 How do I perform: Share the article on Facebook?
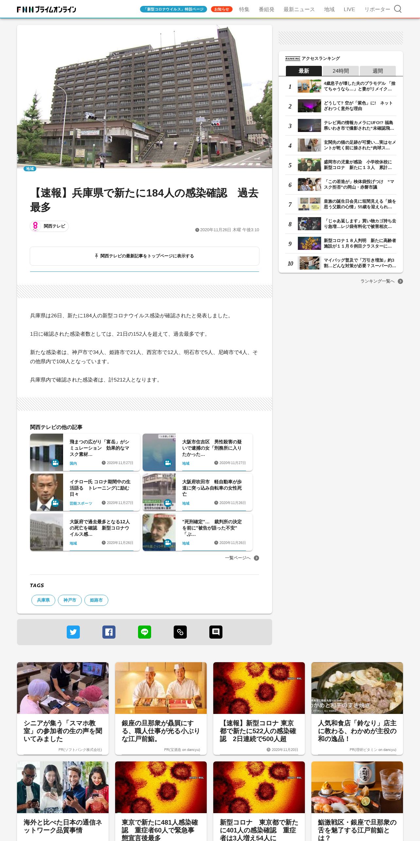click(109, 632)
